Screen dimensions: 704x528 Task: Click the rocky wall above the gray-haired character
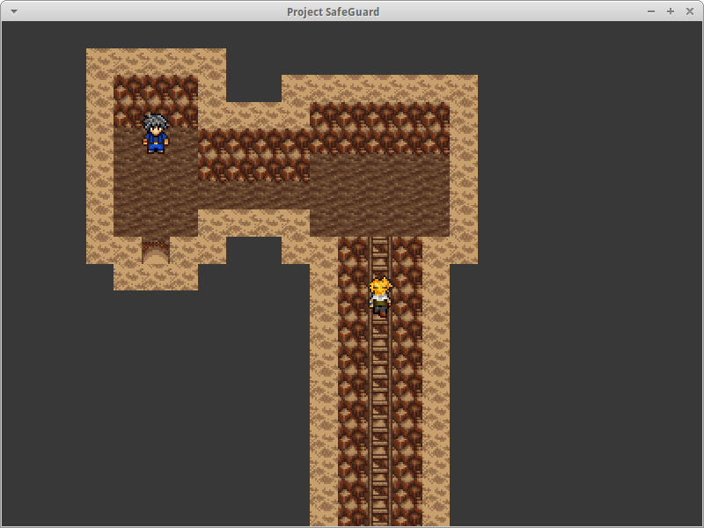(156, 92)
